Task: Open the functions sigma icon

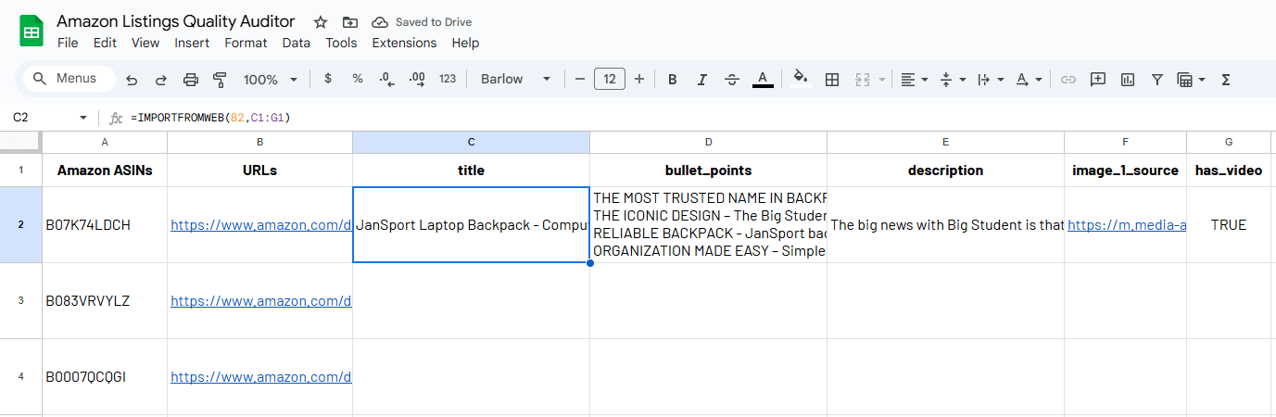Action: click(1226, 80)
